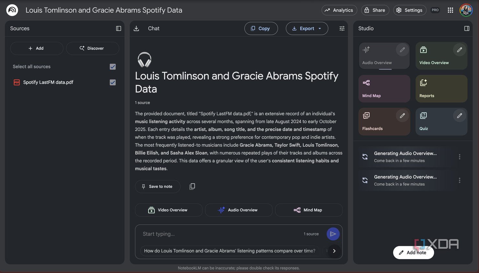Select suggested question about listening patterns
Screen dimensions: 479x273
tap(230, 251)
